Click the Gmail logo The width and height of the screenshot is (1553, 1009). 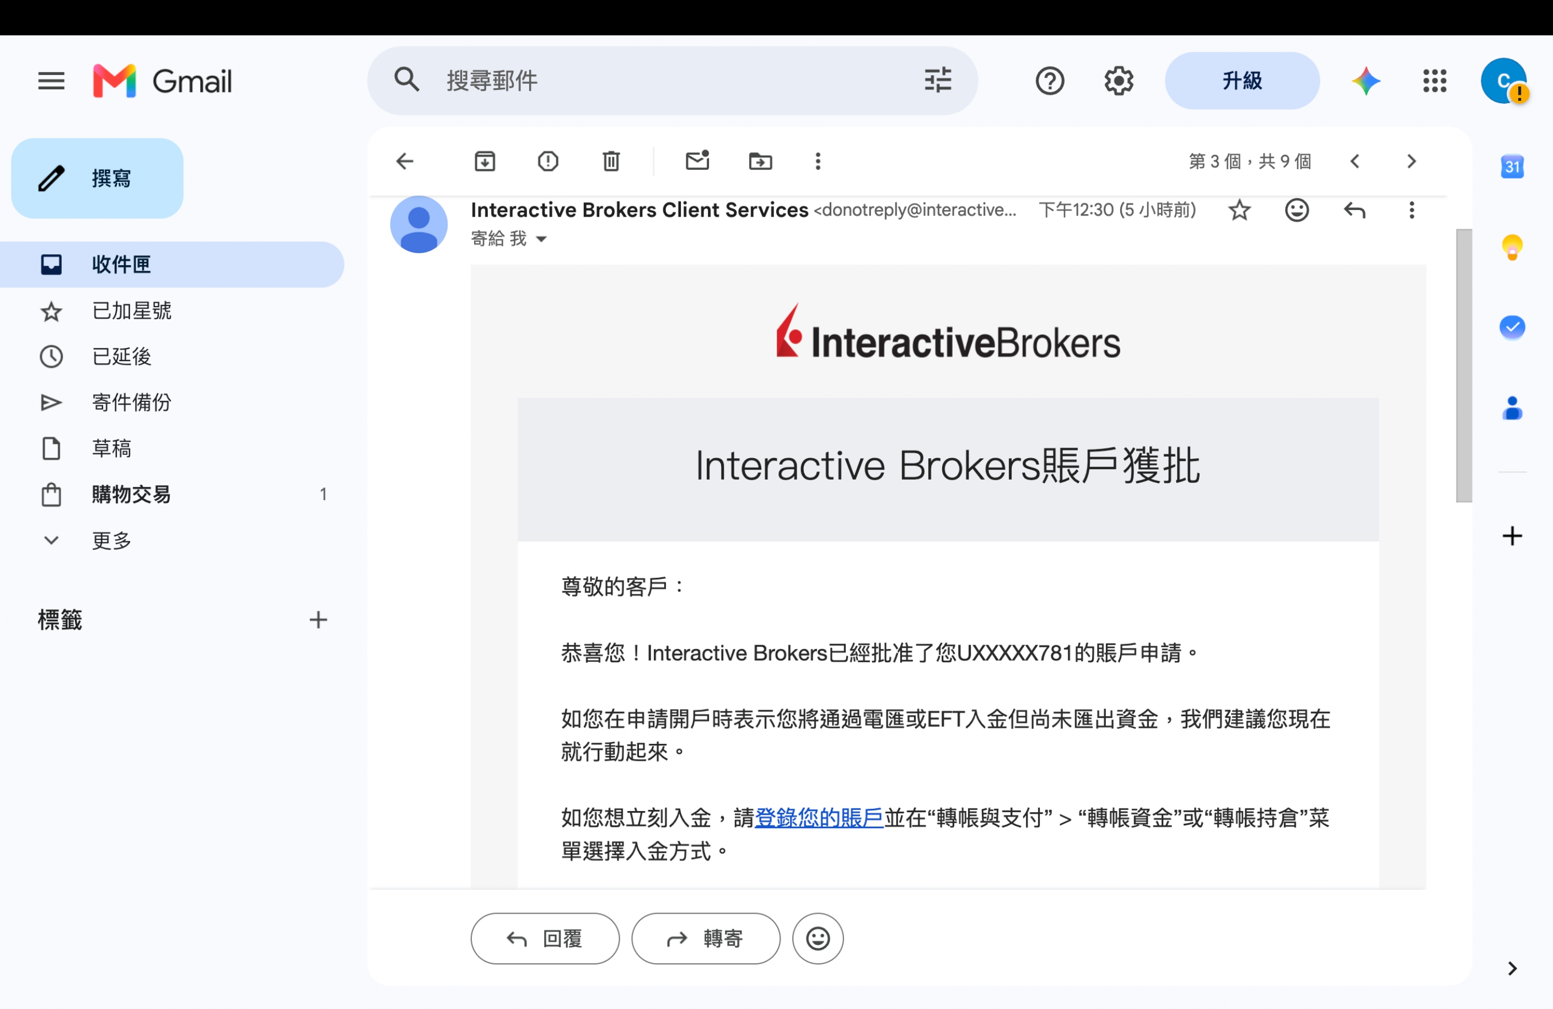163,81
